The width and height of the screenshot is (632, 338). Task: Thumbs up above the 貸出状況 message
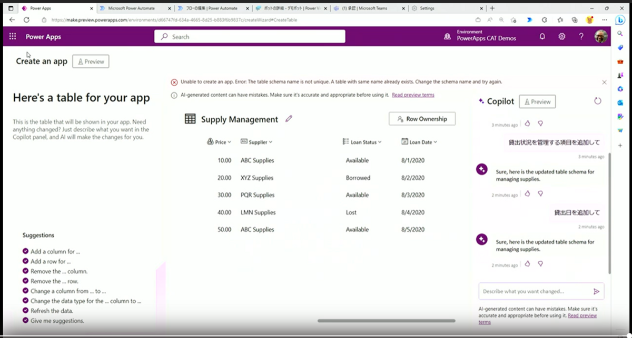(x=527, y=124)
